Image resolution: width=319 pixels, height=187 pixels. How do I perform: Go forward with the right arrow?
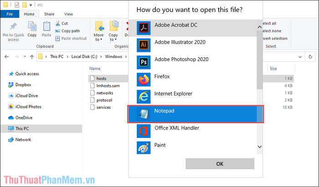click(17, 57)
